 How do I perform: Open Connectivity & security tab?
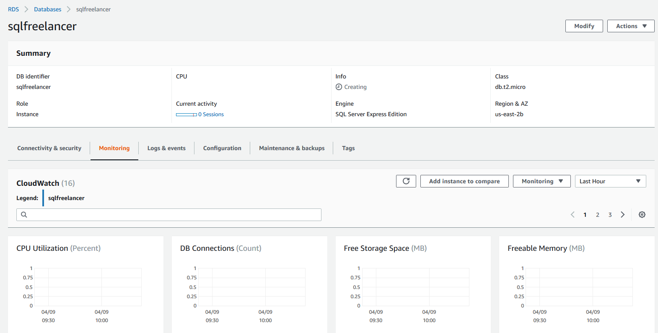tap(49, 148)
